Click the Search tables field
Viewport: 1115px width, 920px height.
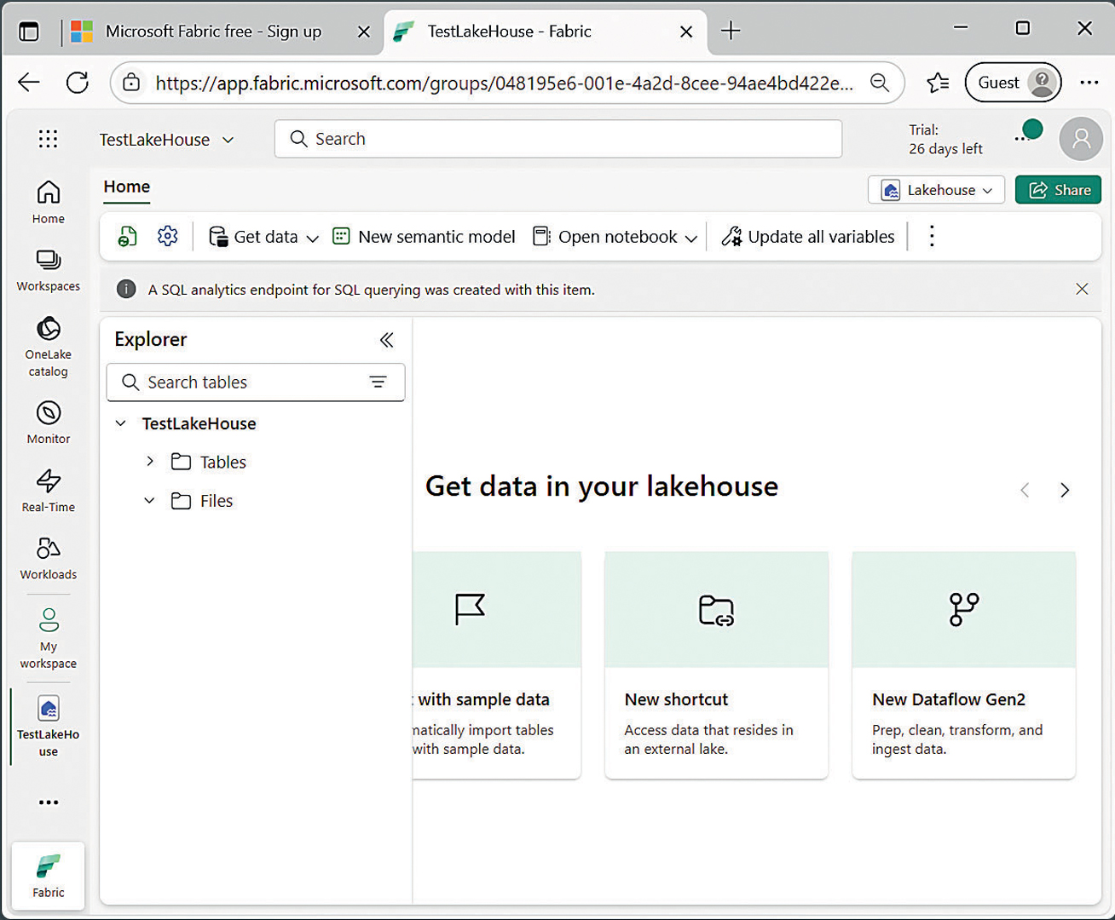pyautogui.click(x=256, y=382)
